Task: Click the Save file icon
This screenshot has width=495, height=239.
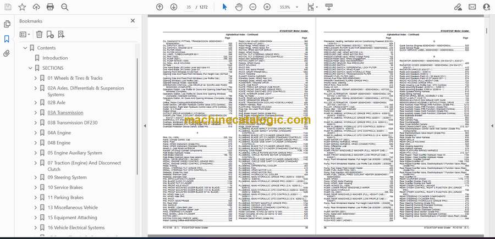Action: pyautogui.click(x=8, y=7)
